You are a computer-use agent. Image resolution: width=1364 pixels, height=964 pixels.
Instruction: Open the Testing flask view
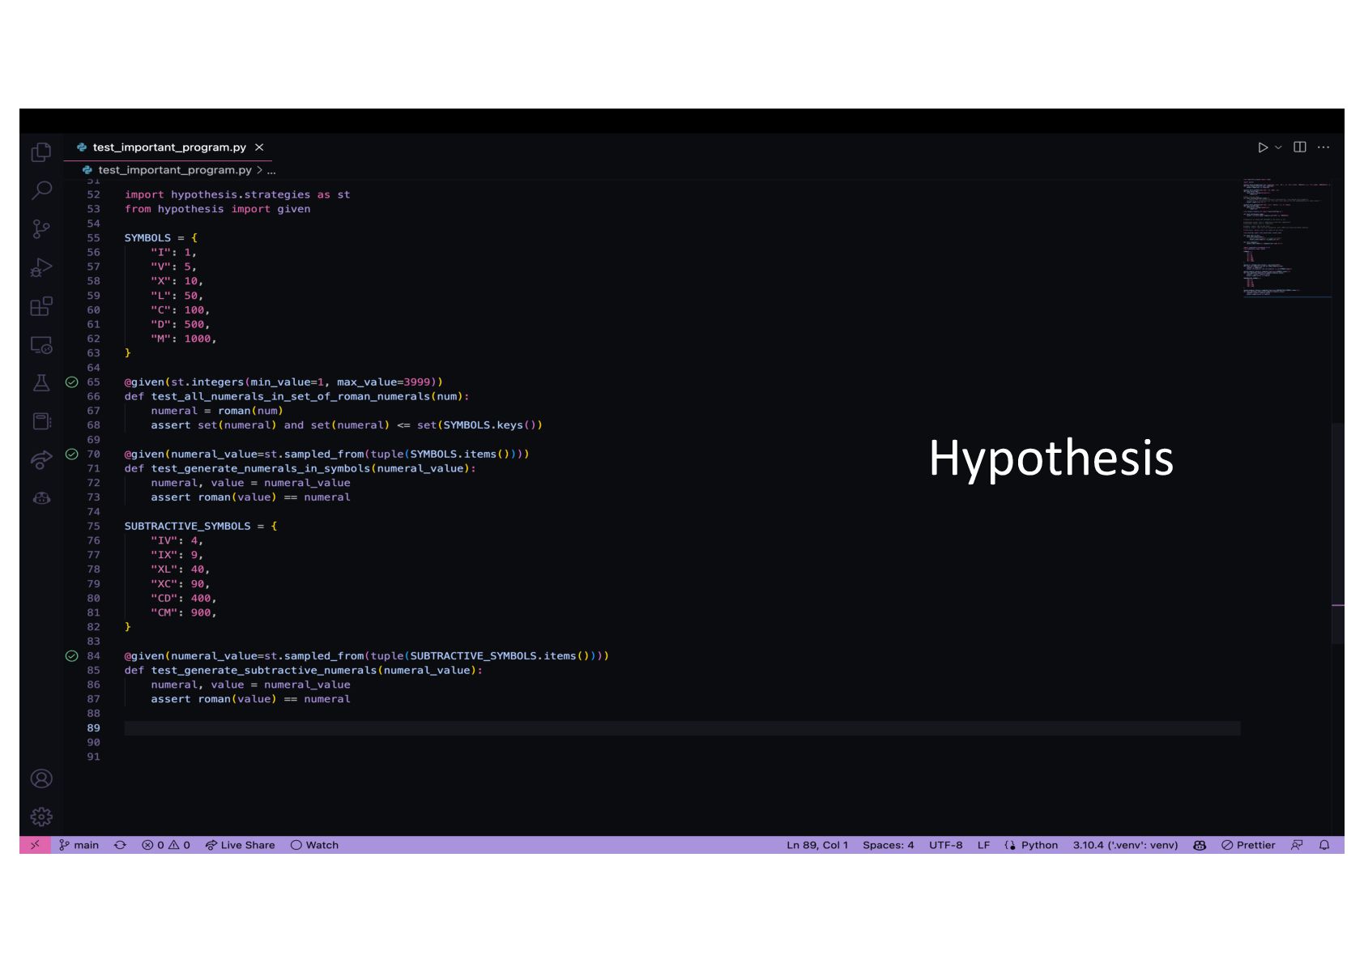click(x=41, y=383)
